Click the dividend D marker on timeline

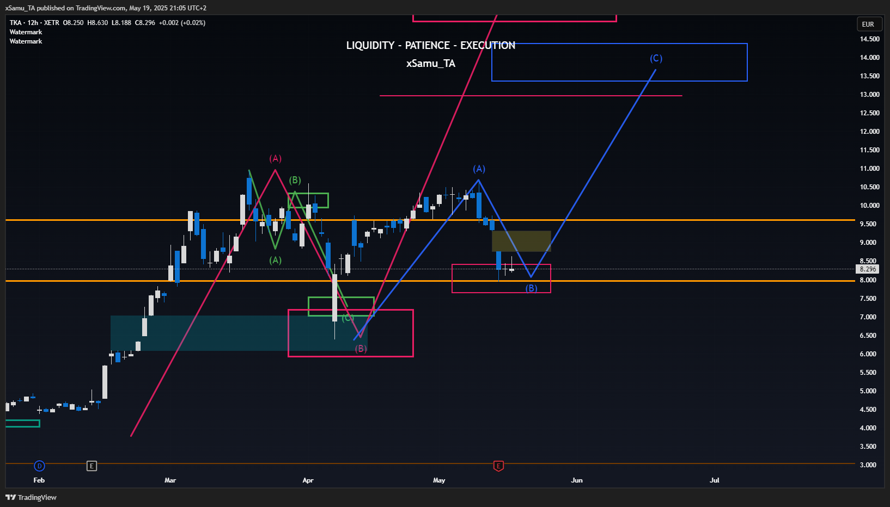coord(39,466)
